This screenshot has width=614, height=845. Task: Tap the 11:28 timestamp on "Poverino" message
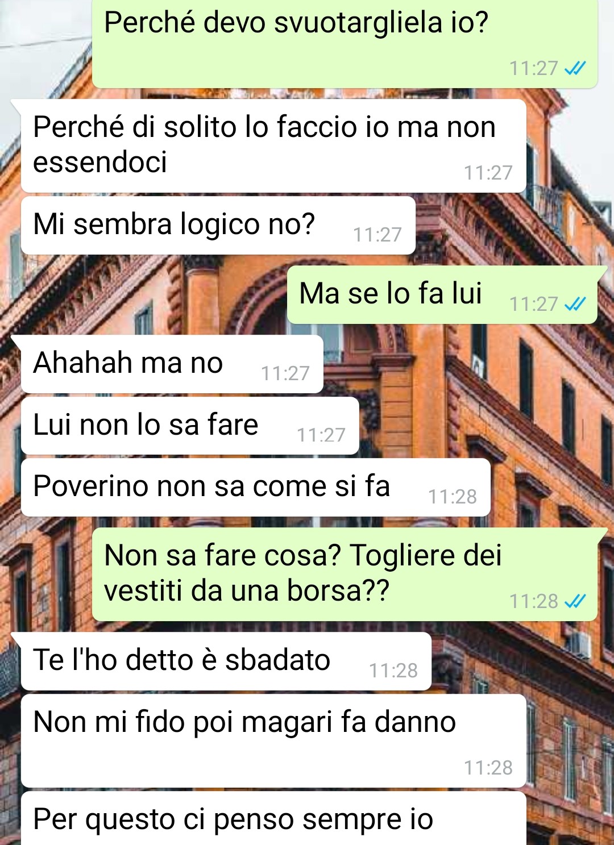[x=452, y=497]
